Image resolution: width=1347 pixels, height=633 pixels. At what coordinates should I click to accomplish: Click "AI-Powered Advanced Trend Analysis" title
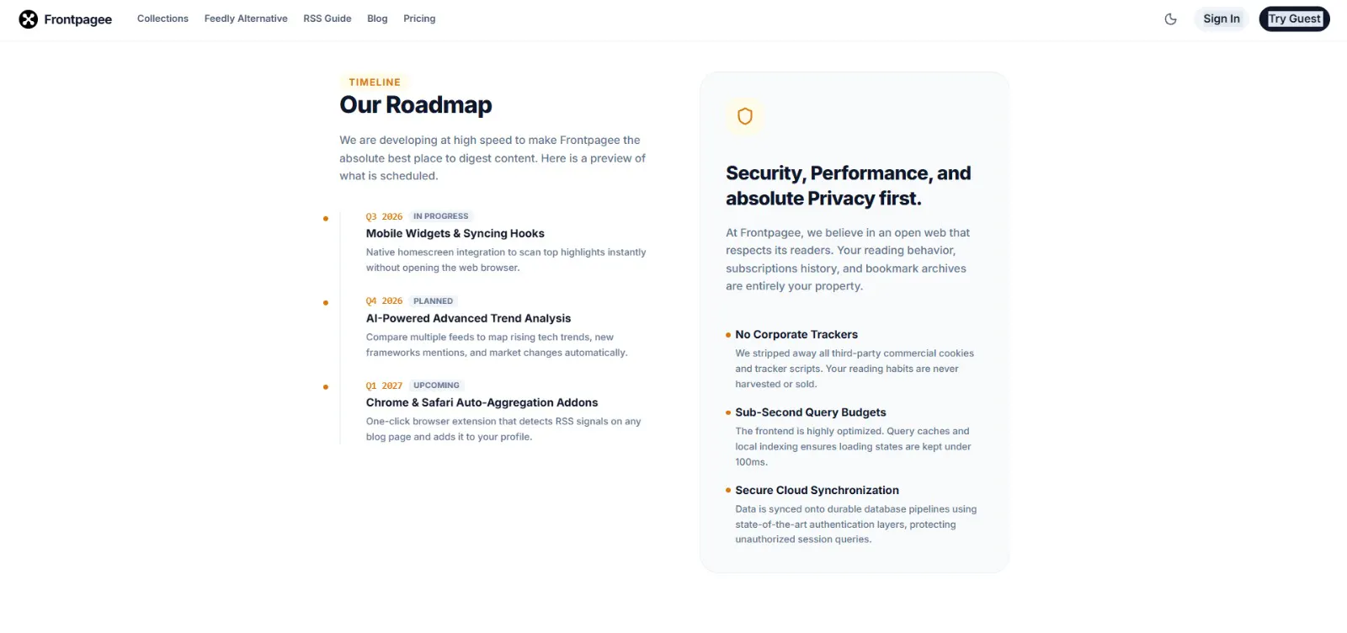(468, 318)
